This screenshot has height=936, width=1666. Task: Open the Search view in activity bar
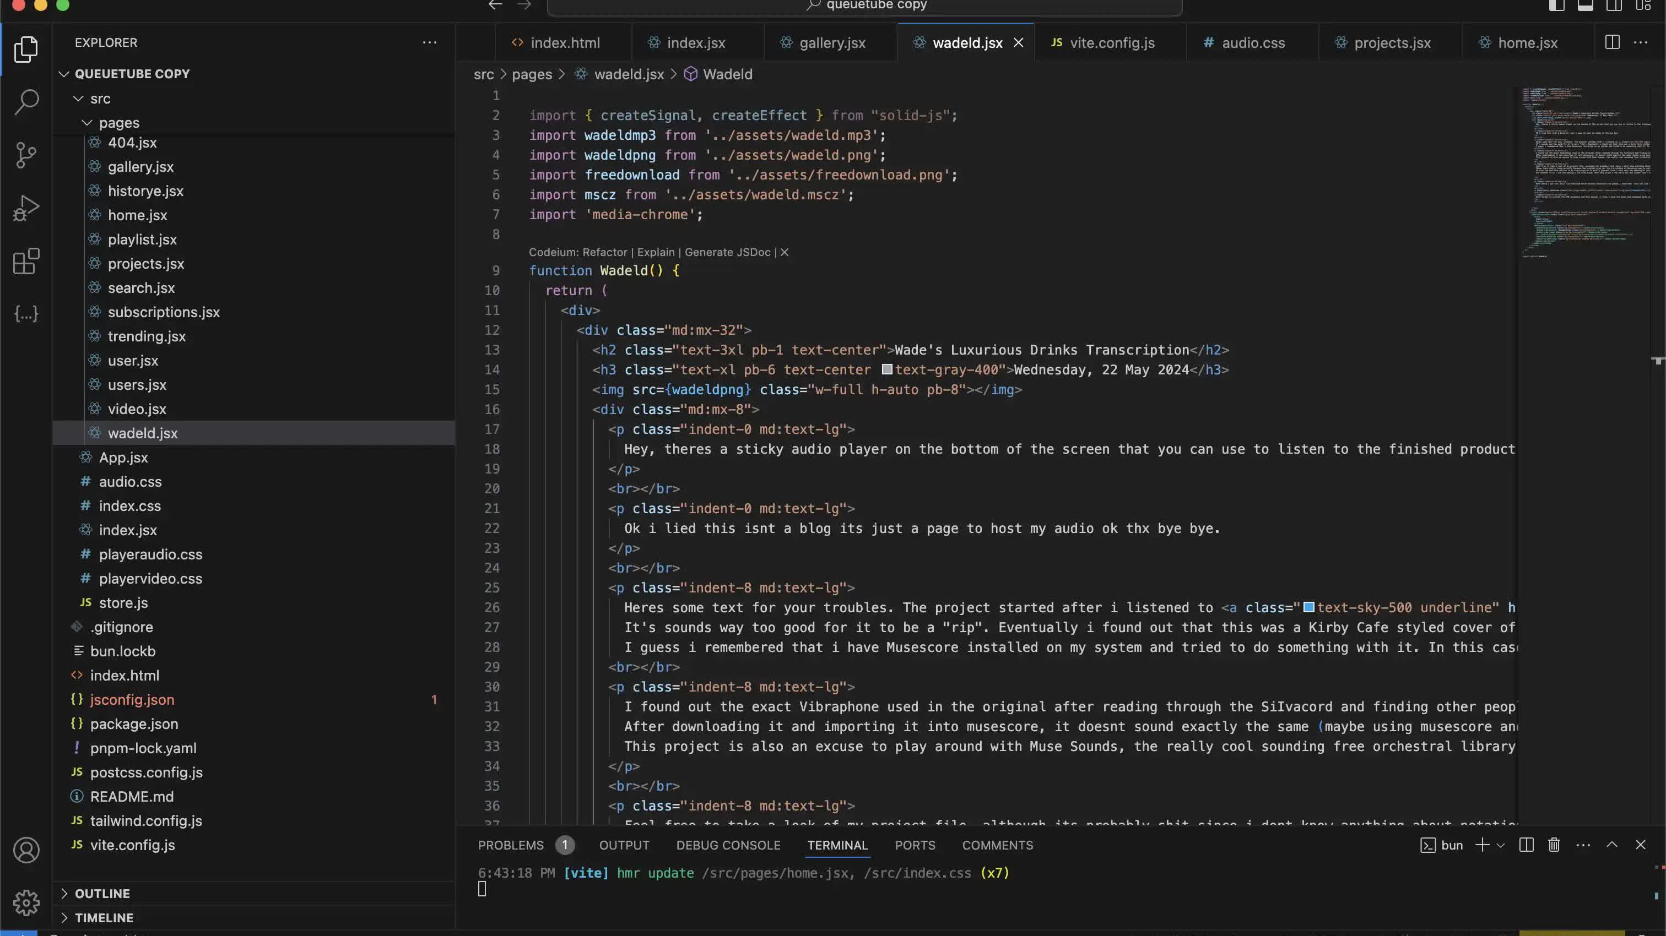(x=26, y=101)
